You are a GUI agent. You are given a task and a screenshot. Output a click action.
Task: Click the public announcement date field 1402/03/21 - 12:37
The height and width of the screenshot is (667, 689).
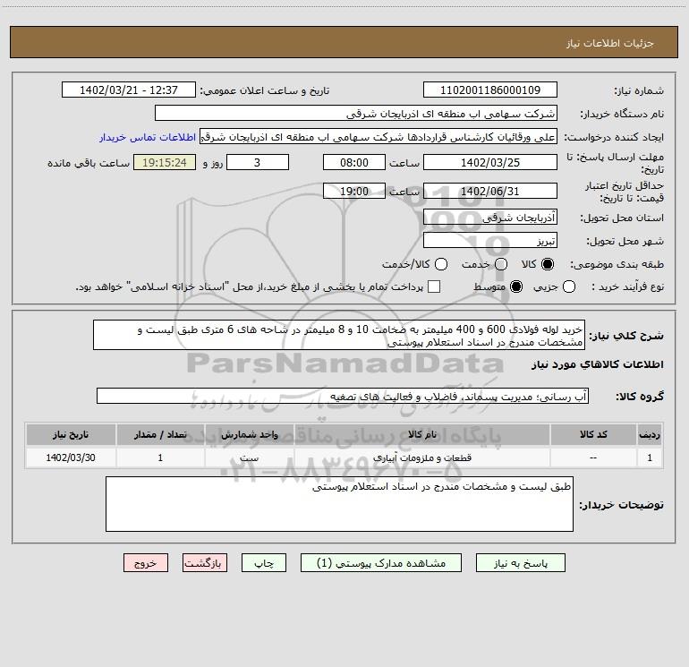tap(129, 90)
